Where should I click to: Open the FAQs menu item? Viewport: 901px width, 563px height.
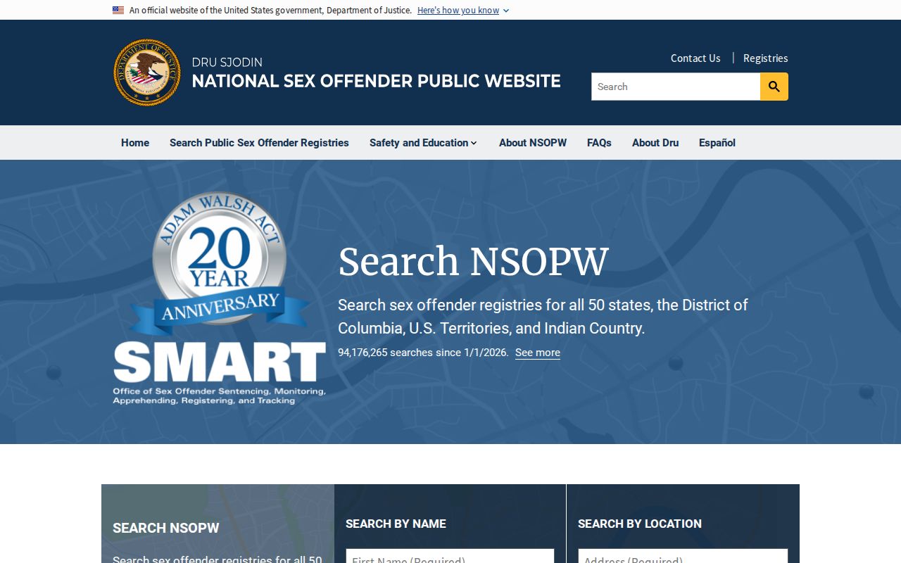[x=599, y=143]
